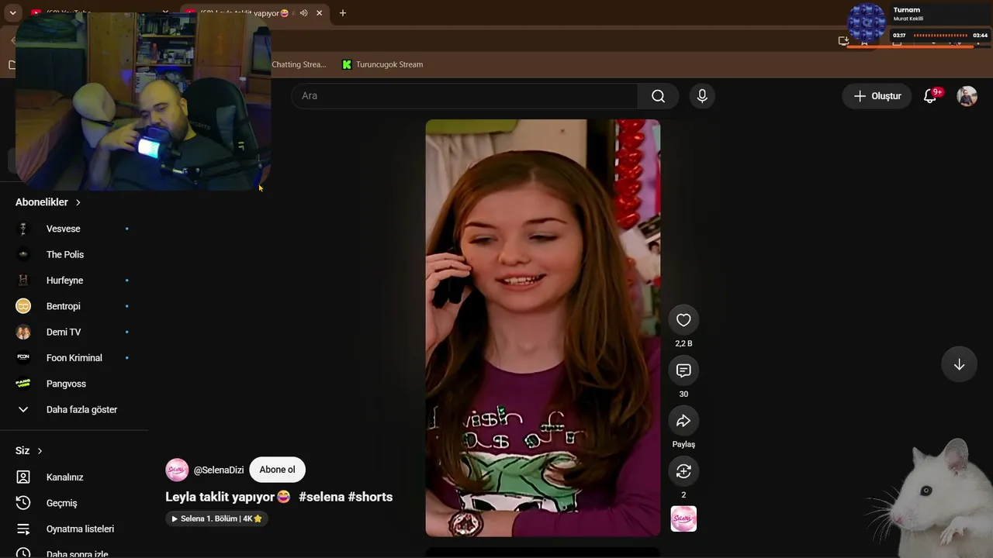This screenshot has width=993, height=558.
Task: Click the #shorts hashtag
Action: [370, 497]
